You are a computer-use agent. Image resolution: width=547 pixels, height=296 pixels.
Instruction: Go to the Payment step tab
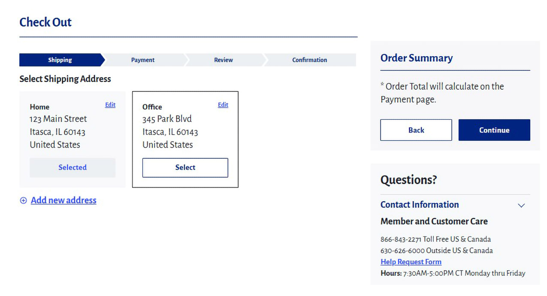pyautogui.click(x=143, y=60)
